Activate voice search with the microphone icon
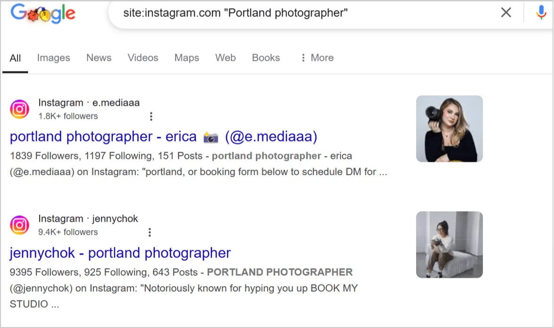Image resolution: width=554 pixels, height=328 pixels. [x=541, y=12]
